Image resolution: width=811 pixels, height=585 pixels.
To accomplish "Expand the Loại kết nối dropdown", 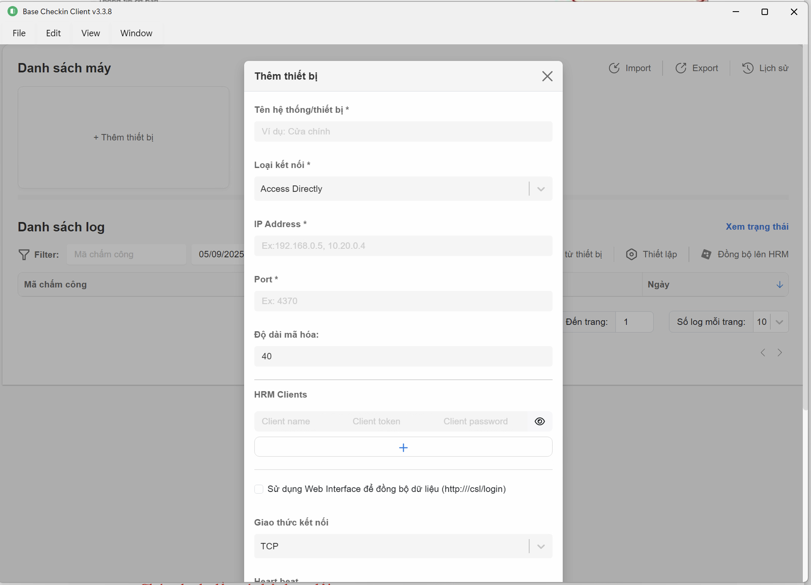I will [x=541, y=189].
